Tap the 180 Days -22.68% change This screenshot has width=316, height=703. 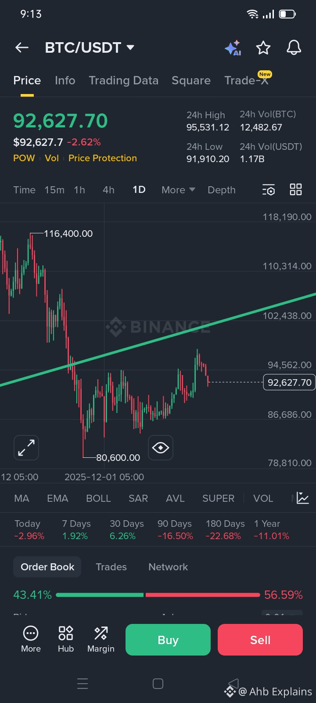(225, 529)
